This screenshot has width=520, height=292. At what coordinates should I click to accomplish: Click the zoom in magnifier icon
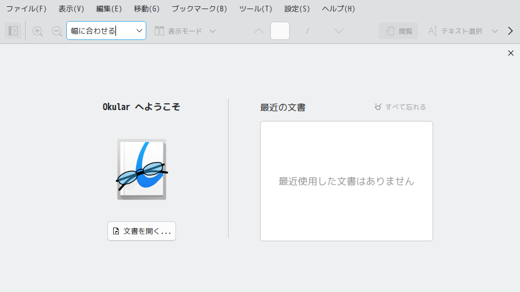38,31
